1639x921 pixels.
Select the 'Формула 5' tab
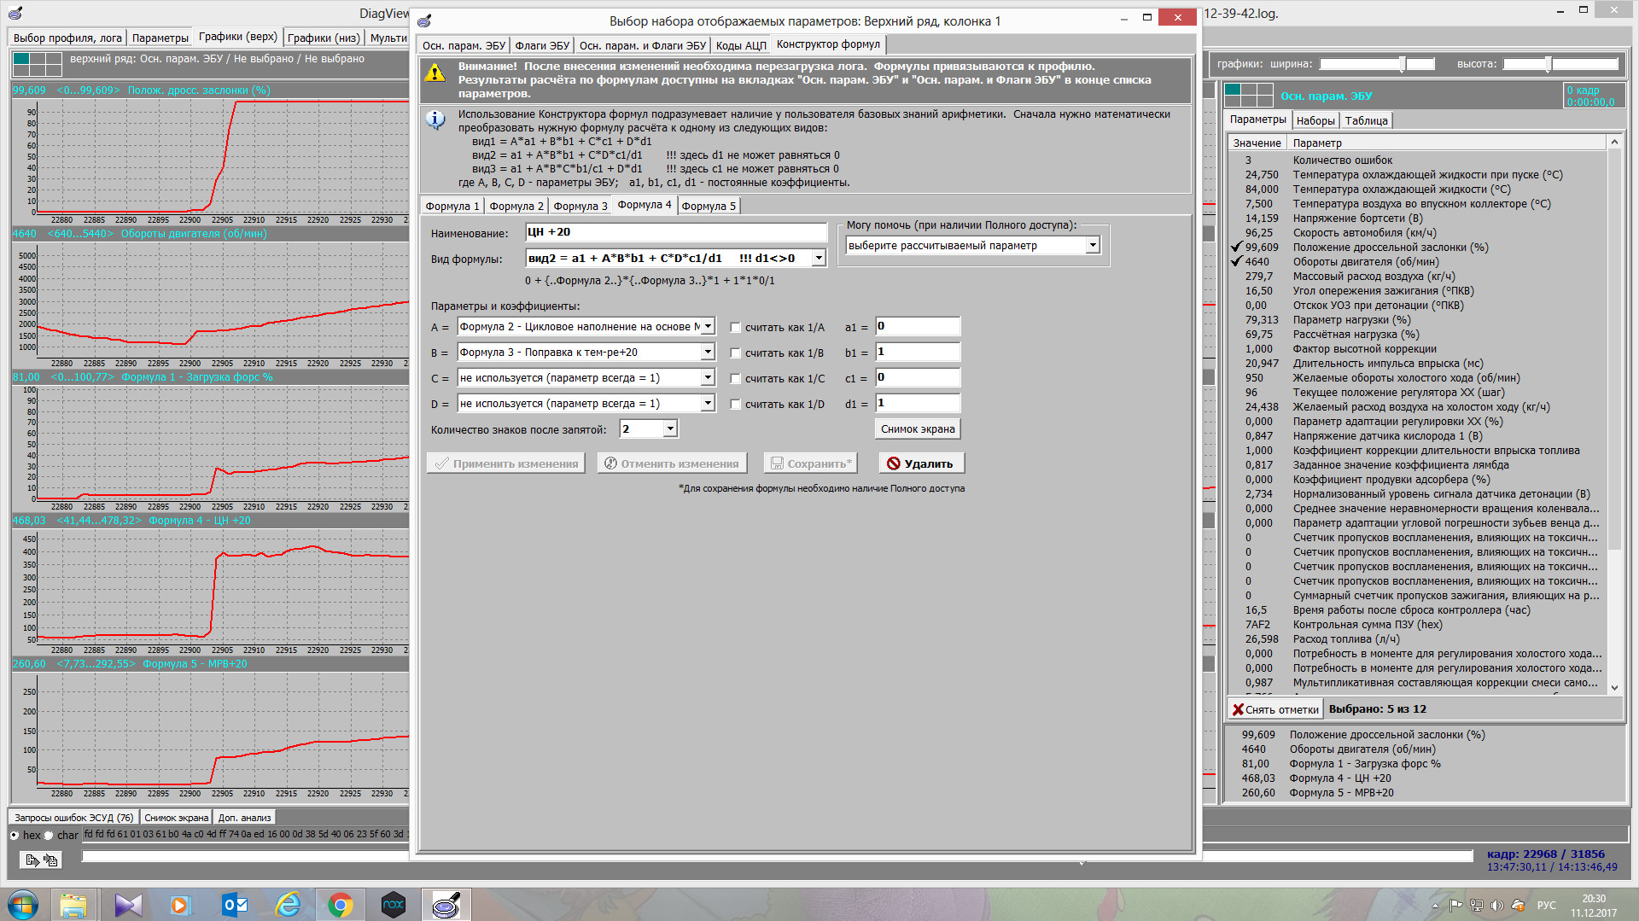[709, 206]
